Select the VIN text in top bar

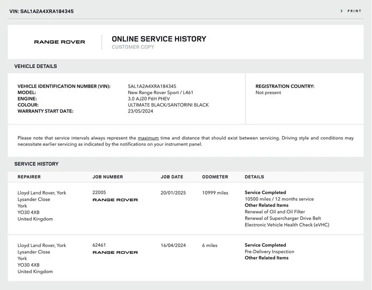(42, 11)
